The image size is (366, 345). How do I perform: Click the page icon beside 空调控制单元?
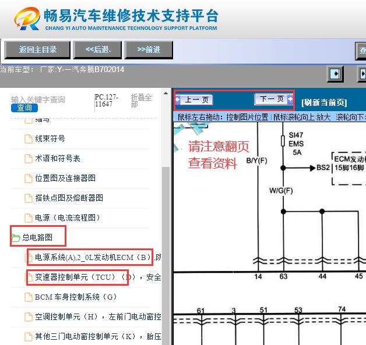(29, 317)
